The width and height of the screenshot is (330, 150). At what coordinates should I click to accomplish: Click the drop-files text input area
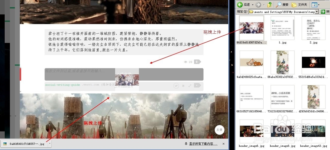coord(124,74)
